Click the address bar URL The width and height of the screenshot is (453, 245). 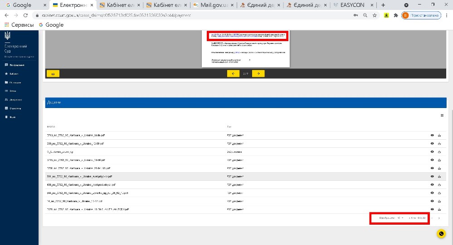pos(116,15)
